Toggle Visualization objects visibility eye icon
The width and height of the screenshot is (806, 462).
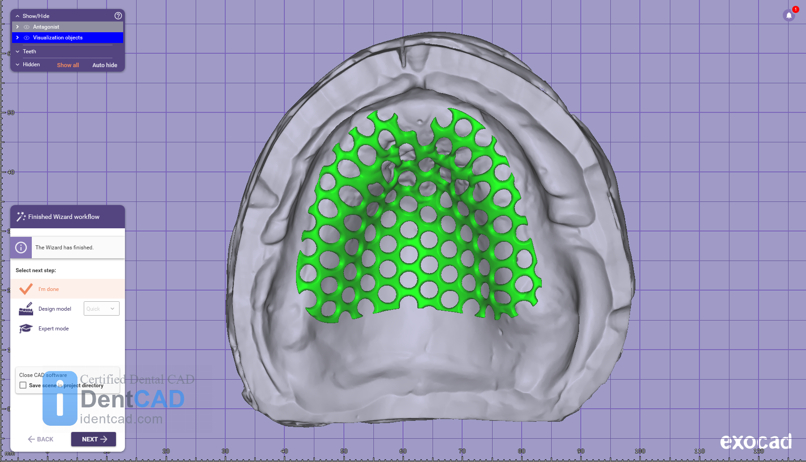[x=26, y=38]
